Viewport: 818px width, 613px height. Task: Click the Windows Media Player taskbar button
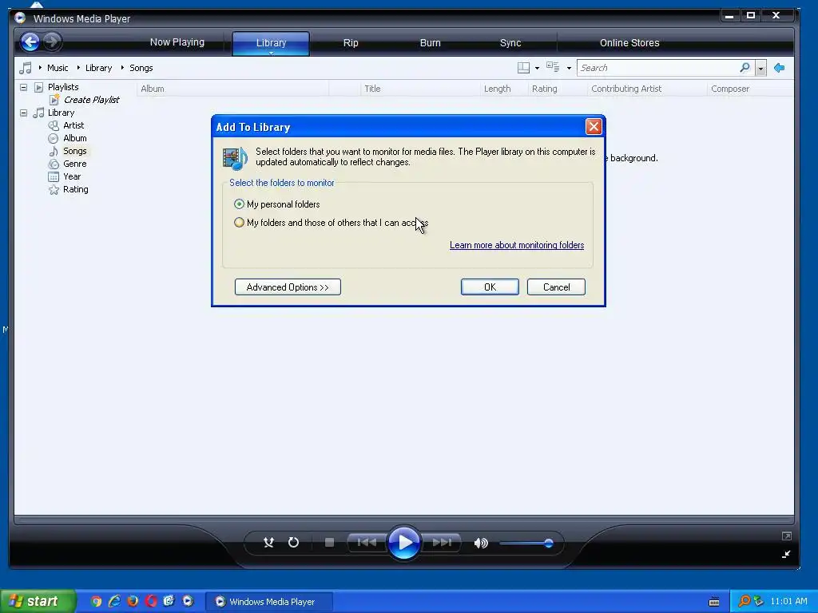pos(268,602)
